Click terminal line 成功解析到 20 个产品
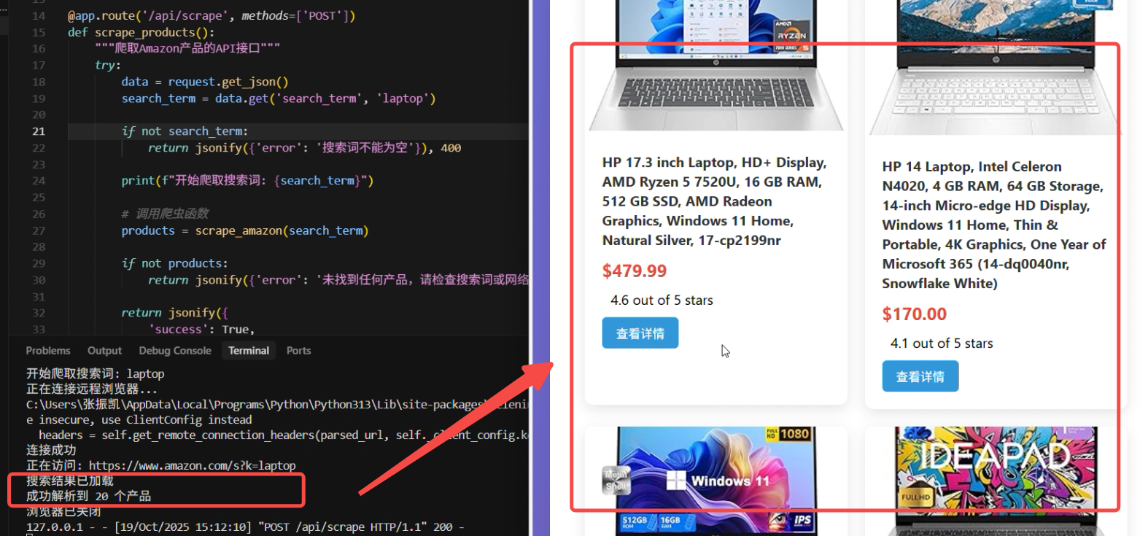 pos(88,497)
